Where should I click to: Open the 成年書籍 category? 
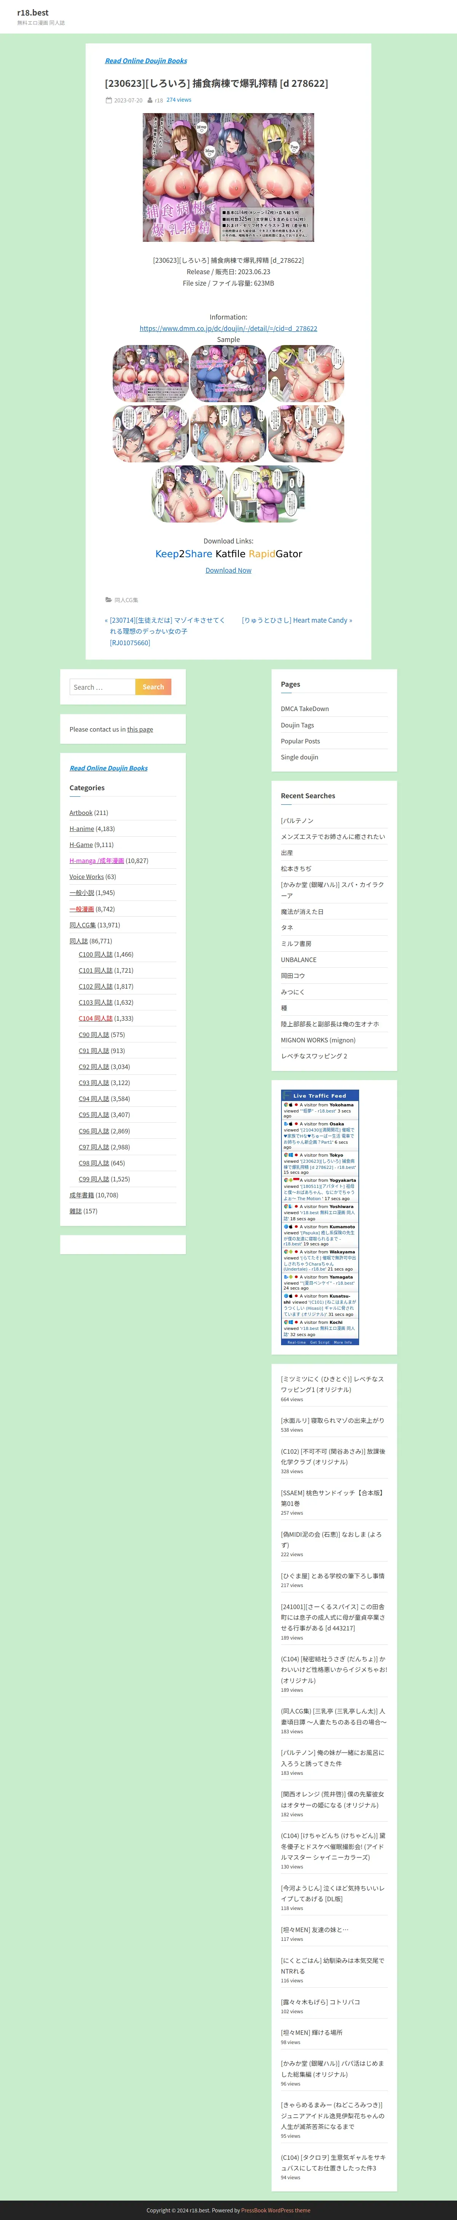(x=82, y=1196)
